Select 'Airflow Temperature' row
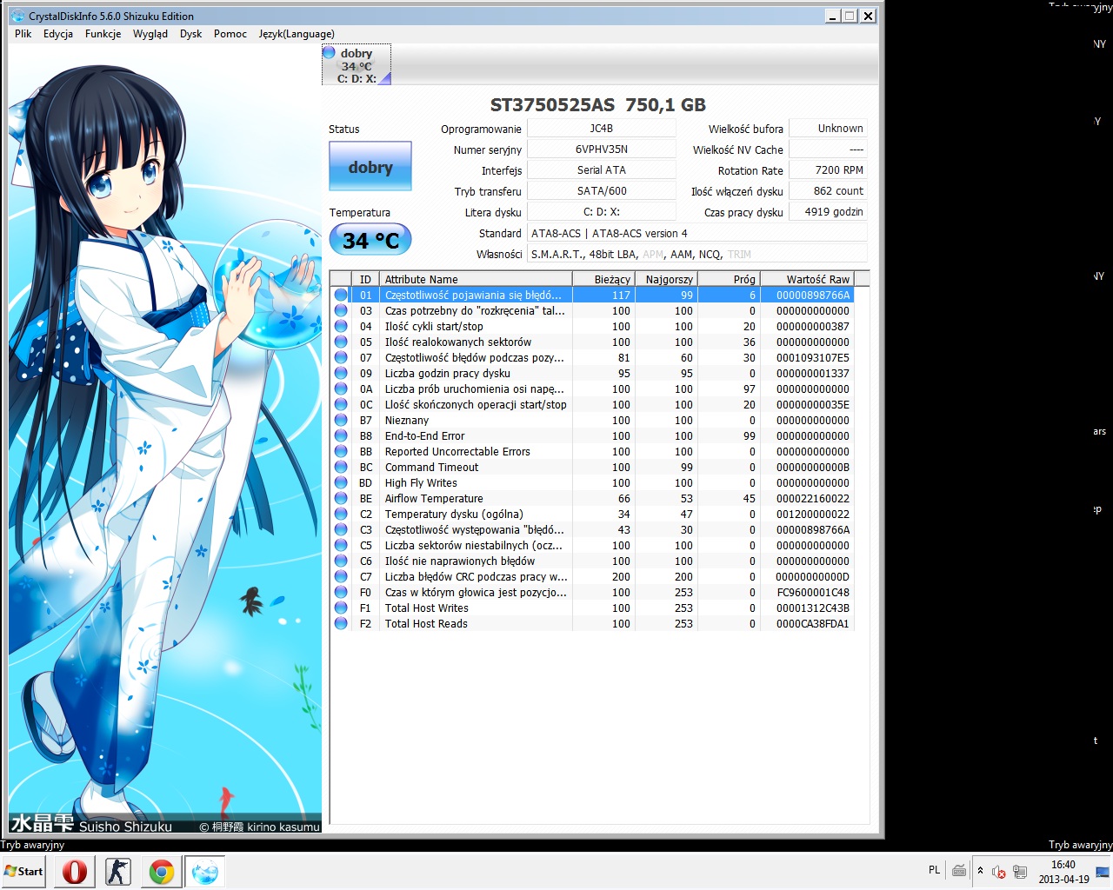1113x890 pixels. (592, 499)
